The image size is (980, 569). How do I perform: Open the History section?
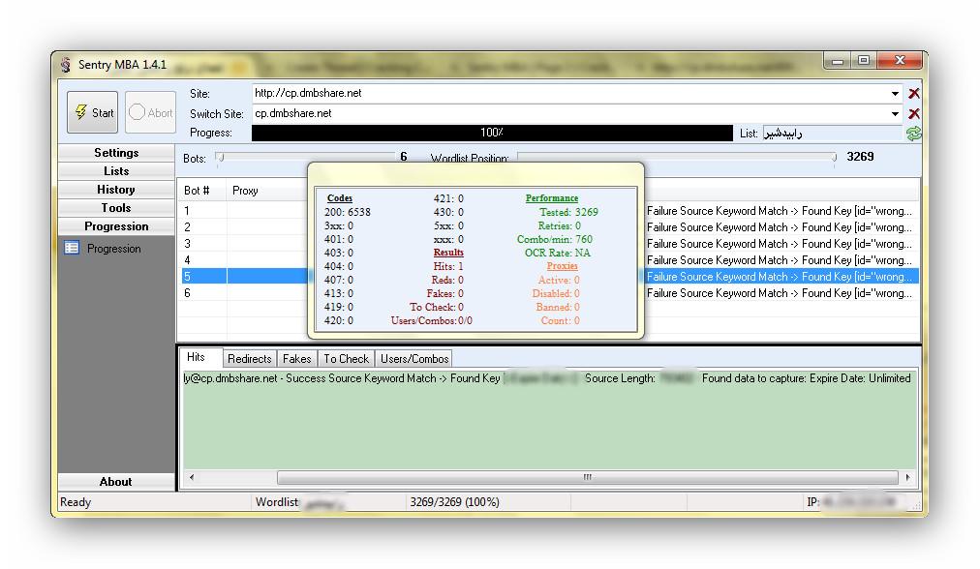116,190
